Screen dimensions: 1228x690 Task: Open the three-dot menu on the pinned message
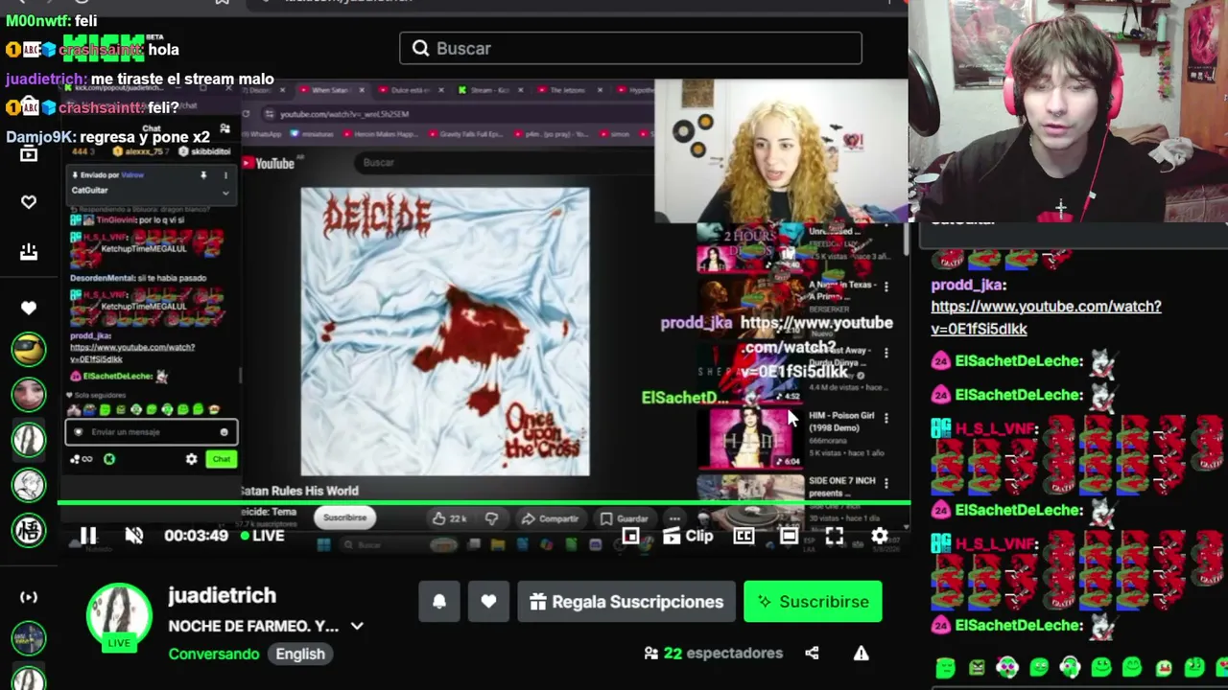(x=225, y=175)
